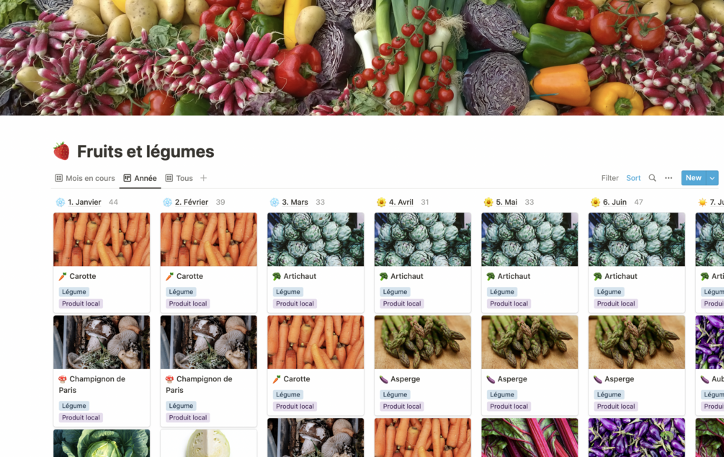The image size is (724, 457).
Task: Select the Année board tab
Action: (140, 178)
